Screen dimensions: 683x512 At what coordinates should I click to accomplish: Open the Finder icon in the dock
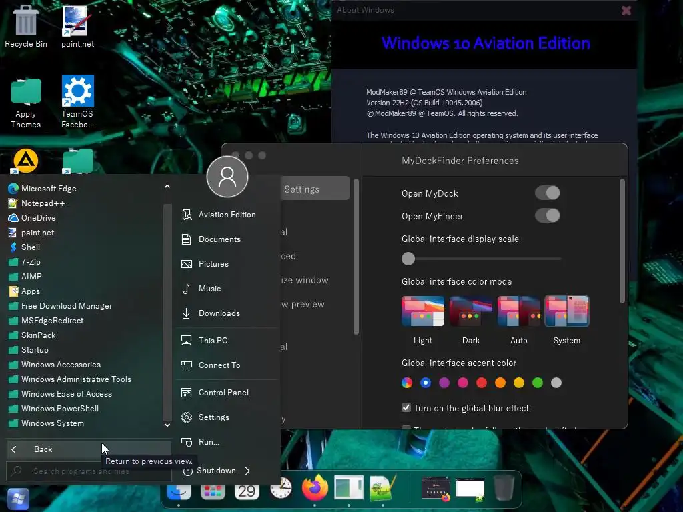coord(179,492)
